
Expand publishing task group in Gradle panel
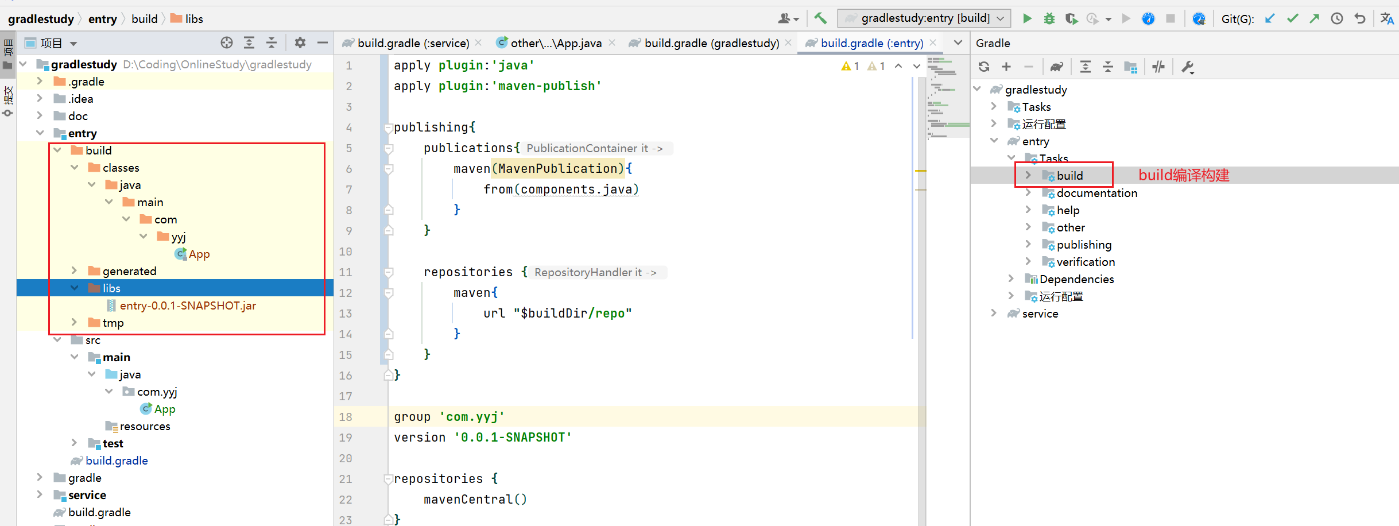click(x=1028, y=244)
